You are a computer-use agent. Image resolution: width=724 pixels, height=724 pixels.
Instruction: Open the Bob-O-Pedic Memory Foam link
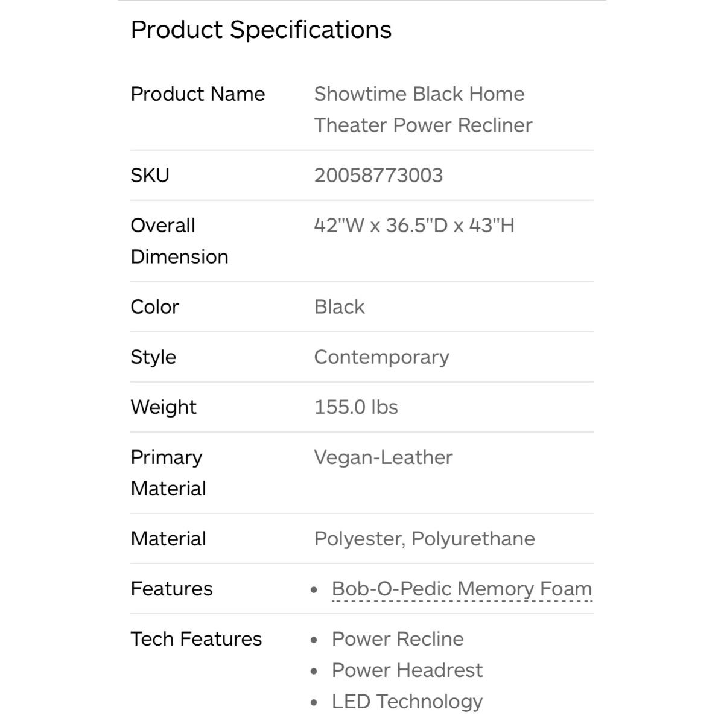[x=462, y=589]
